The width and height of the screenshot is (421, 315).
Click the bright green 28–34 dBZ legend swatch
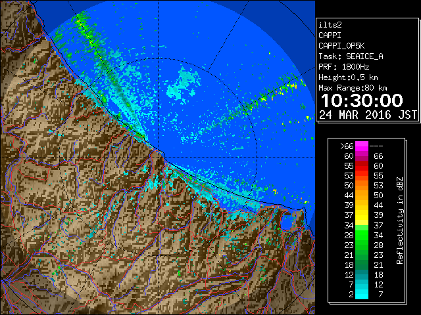point(362,235)
